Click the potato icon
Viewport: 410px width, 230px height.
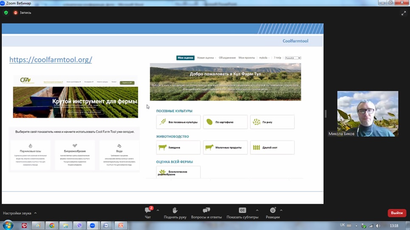click(209, 122)
